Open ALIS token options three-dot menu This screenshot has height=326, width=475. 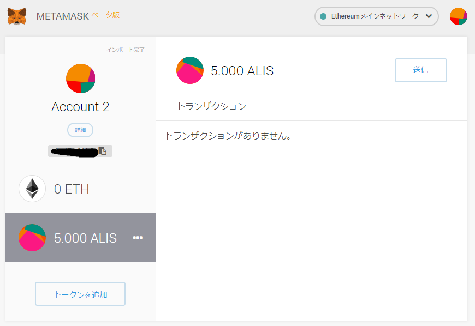click(x=138, y=238)
